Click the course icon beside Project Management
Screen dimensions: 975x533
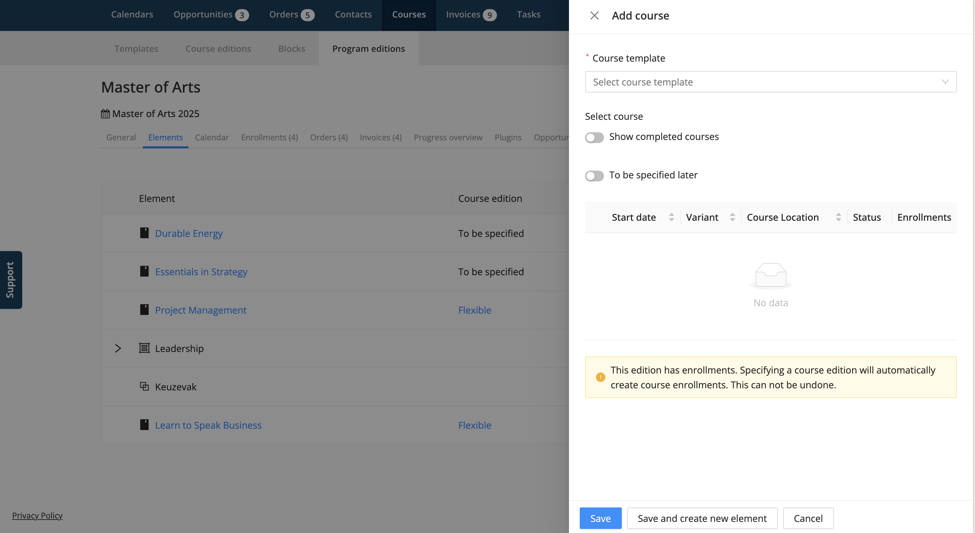click(144, 310)
